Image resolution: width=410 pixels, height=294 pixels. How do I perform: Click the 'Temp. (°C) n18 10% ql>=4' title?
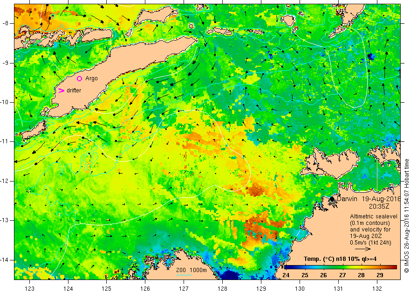pyautogui.click(x=340, y=259)
